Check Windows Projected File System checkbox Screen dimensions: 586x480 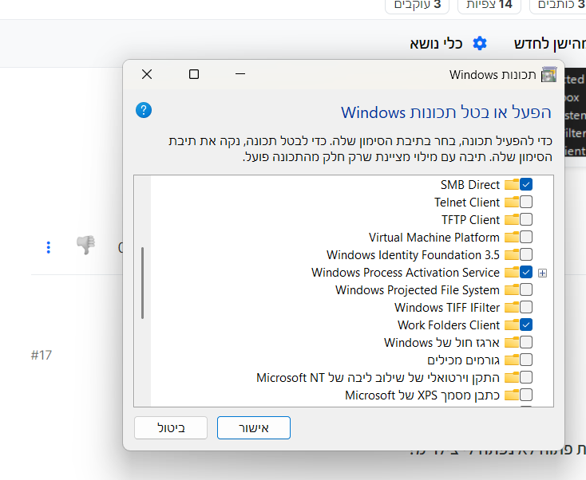tap(526, 289)
